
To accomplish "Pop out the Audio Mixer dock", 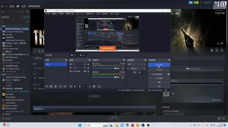I will (x=124, y=60).
